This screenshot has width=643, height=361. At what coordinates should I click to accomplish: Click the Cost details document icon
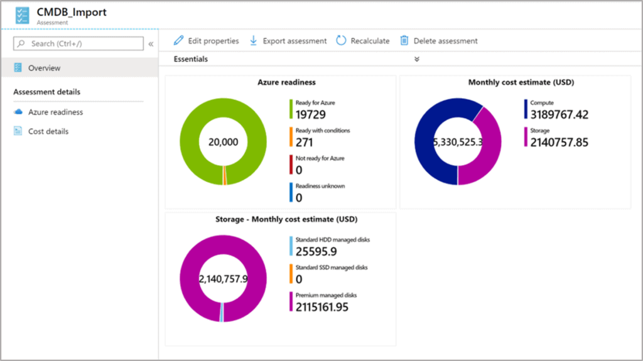pos(18,131)
